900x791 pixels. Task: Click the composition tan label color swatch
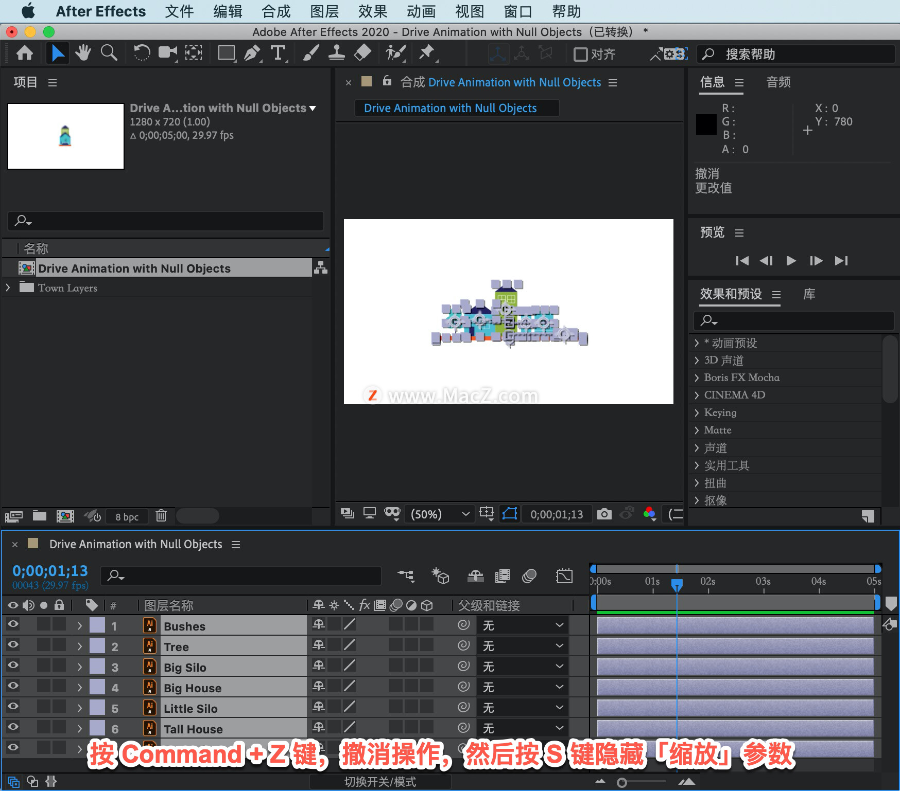tap(367, 81)
